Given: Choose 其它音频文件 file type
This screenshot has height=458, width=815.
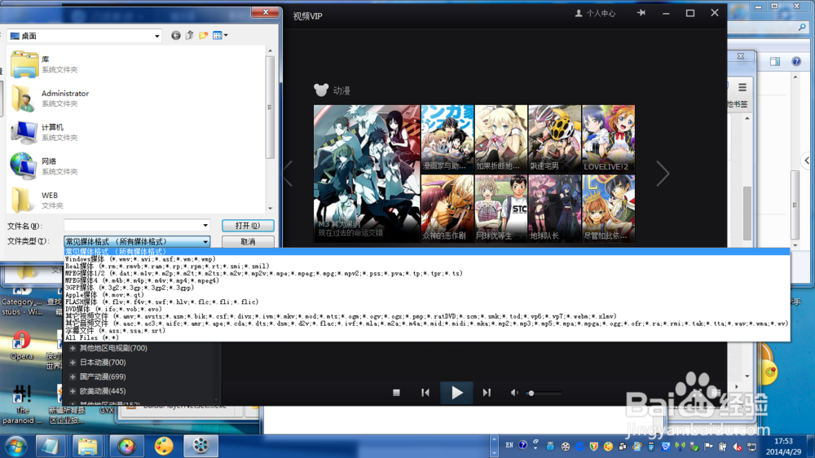Looking at the screenshot, I should point(427,324).
